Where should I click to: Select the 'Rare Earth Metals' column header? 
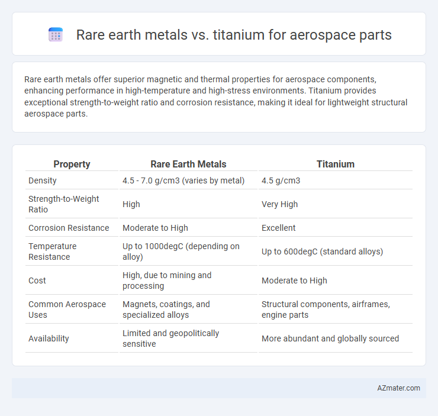click(188, 164)
